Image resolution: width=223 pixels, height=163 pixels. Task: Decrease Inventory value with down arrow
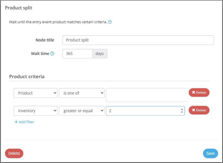(182, 112)
